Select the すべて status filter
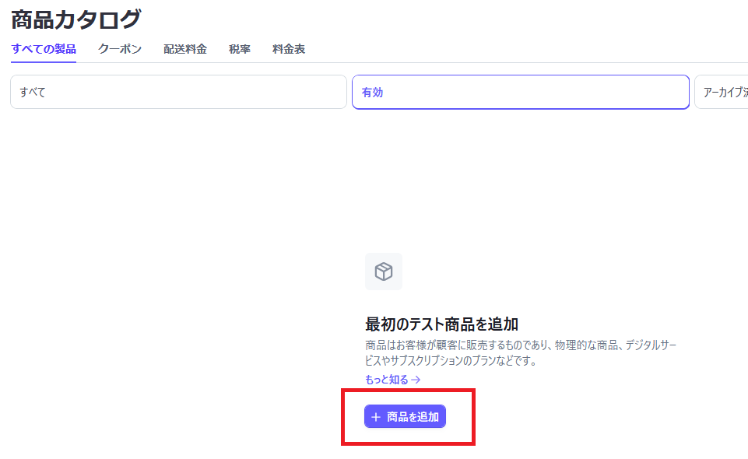The width and height of the screenshot is (748, 459). 178,92
